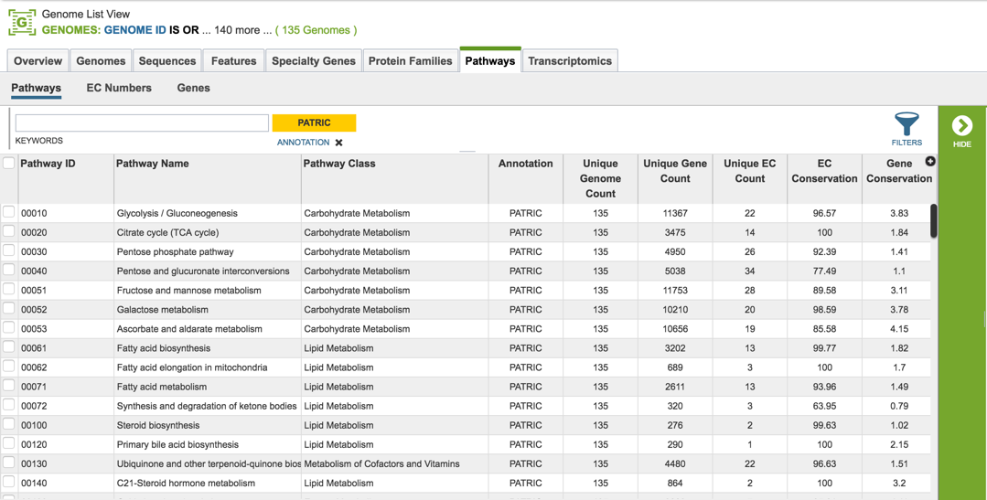Image resolution: width=987 pixels, height=500 pixels.
Task: Click the Hide panel arrow icon
Action: click(961, 126)
